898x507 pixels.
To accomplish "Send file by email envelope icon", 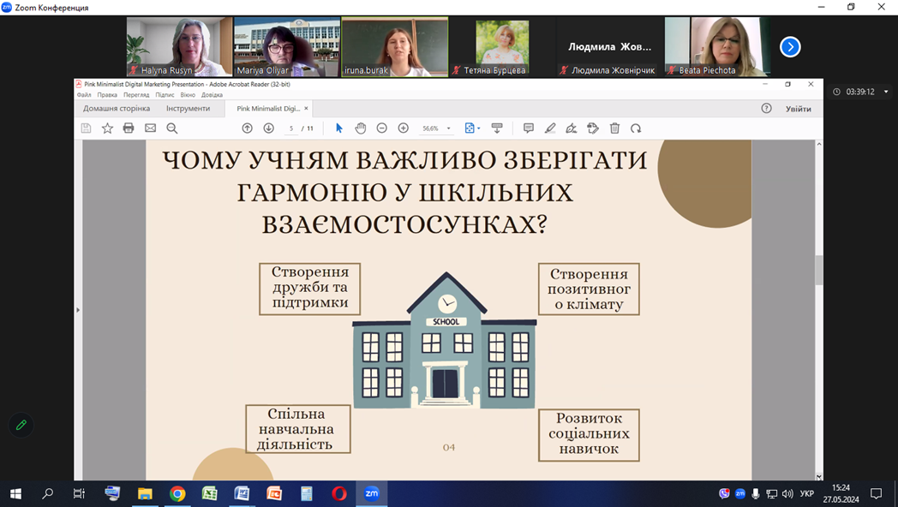I will click(x=150, y=128).
